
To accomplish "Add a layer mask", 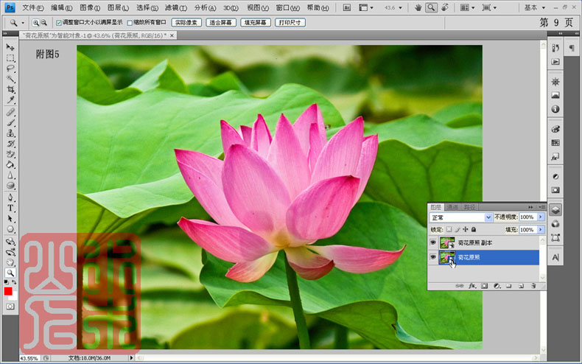I will (484, 286).
